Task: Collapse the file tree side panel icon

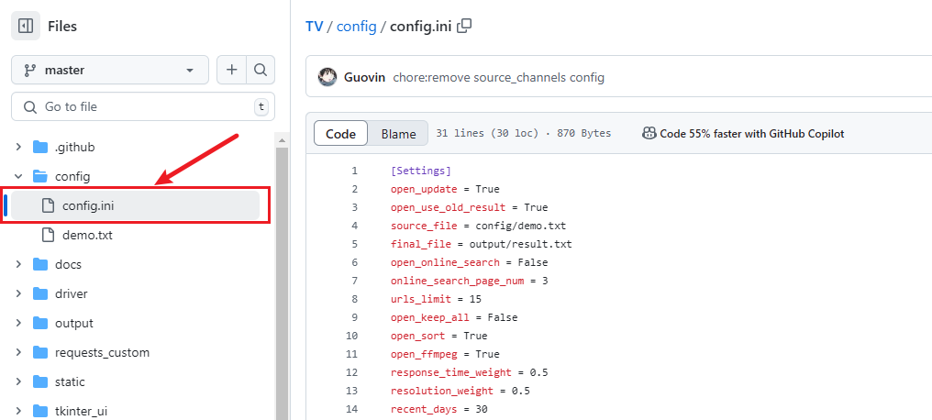Action: 26,27
